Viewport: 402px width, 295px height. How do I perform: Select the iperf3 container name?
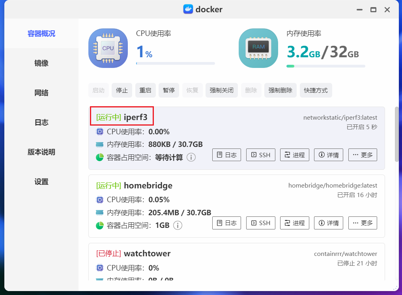(x=136, y=117)
